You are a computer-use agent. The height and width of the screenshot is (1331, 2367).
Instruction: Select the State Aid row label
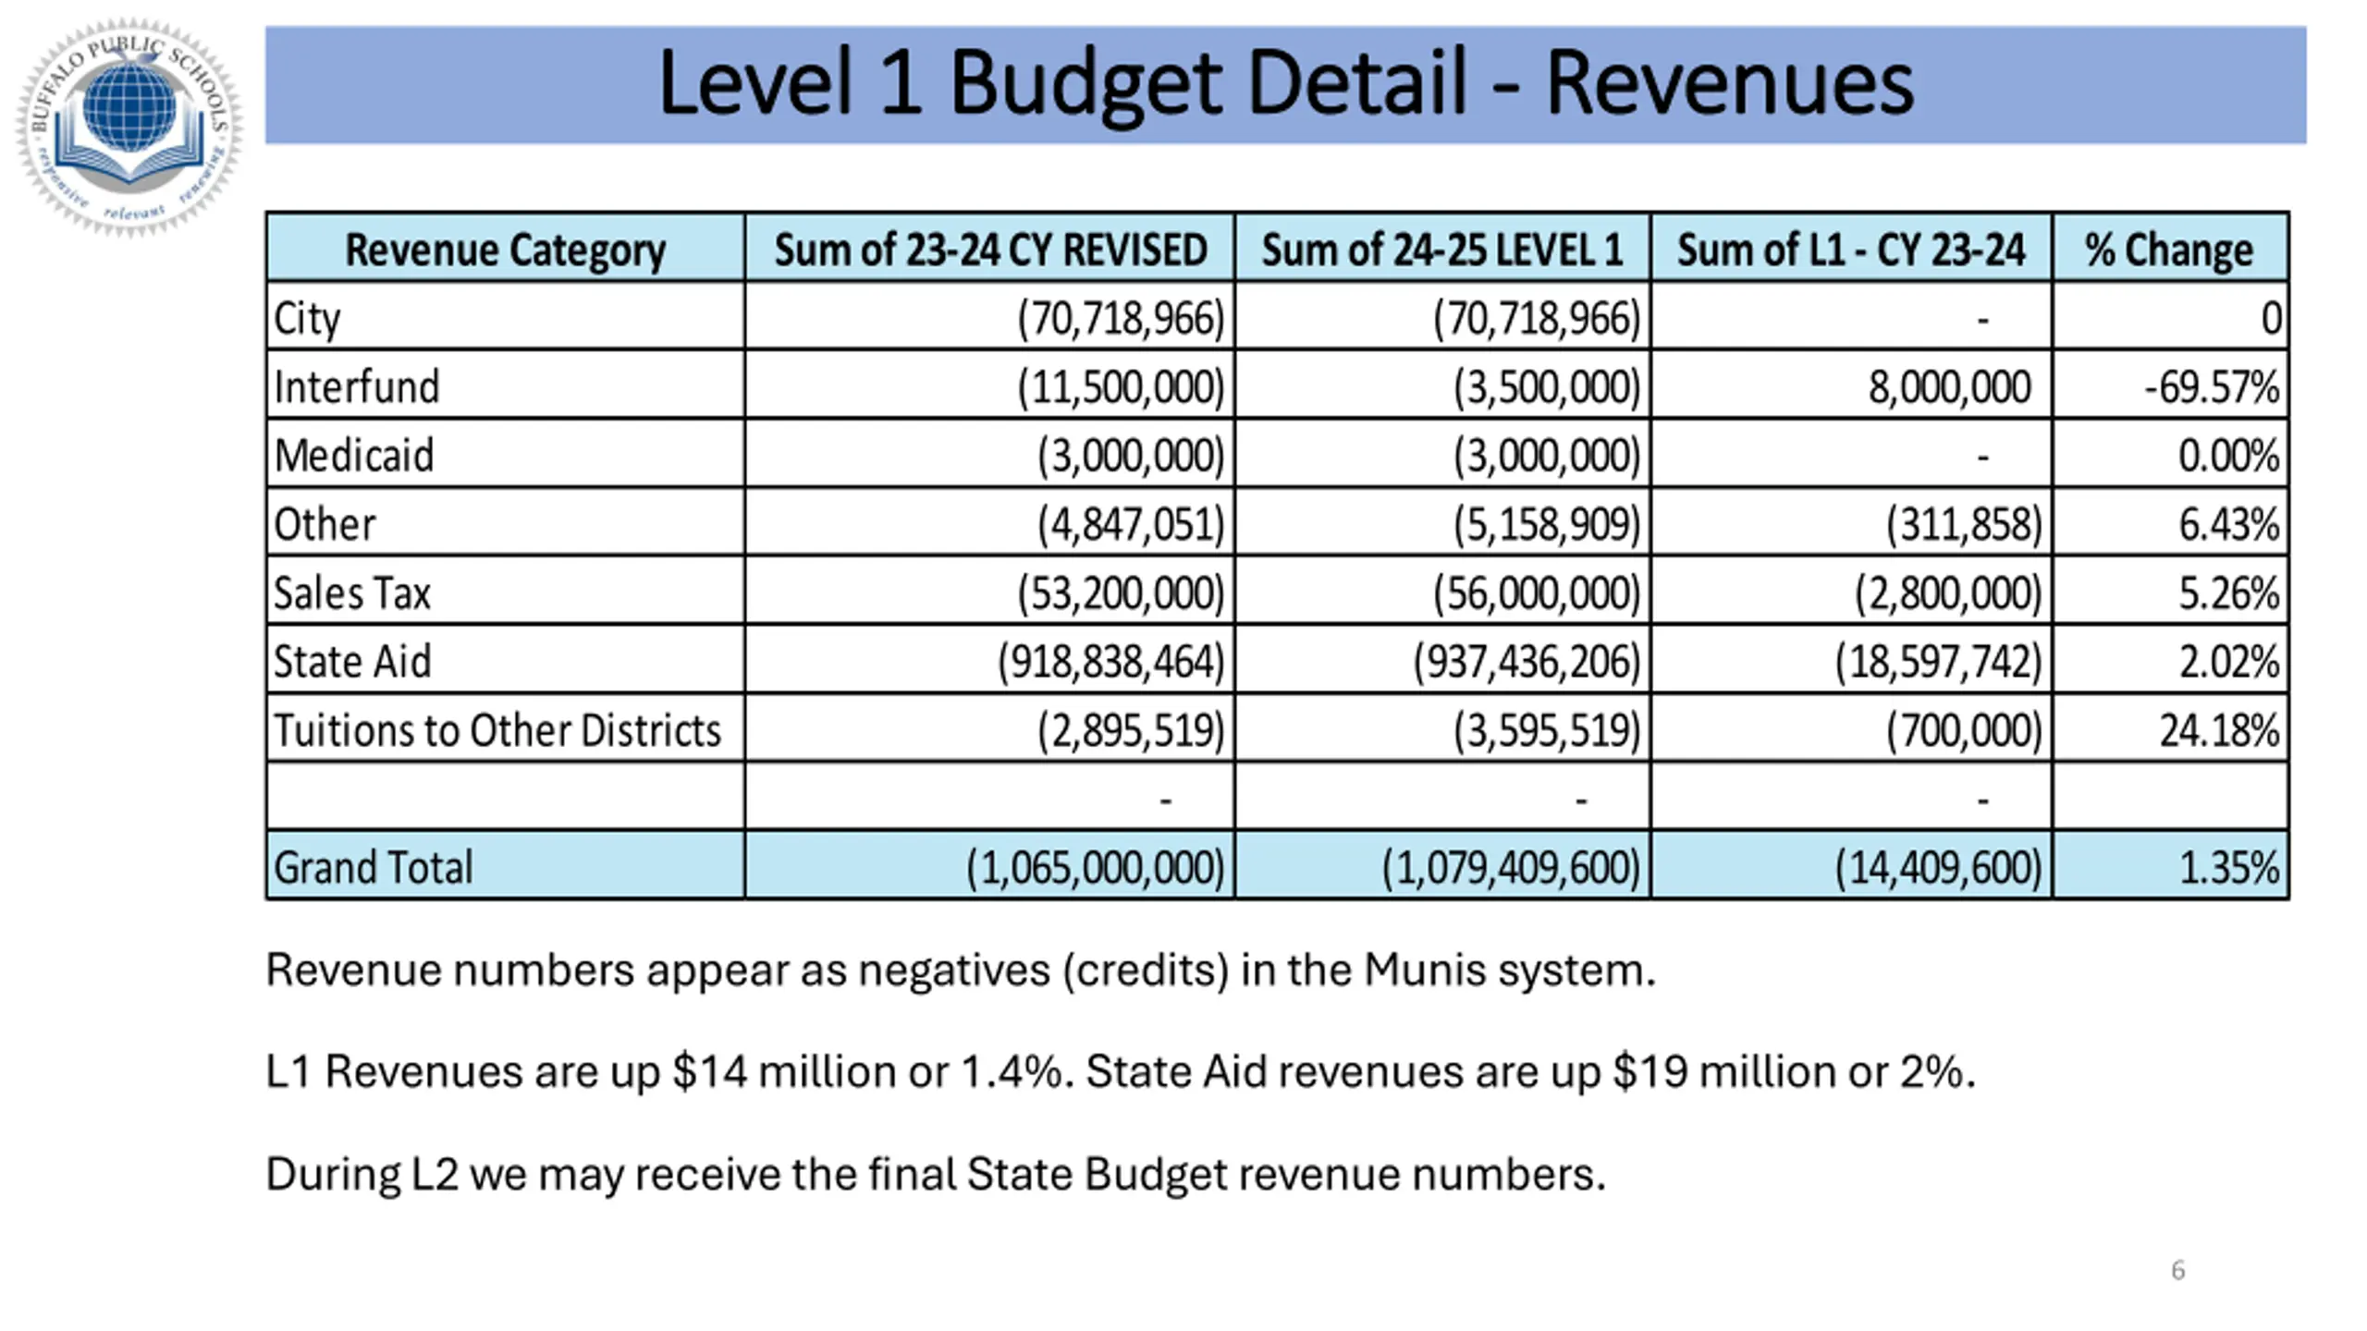[x=352, y=662]
